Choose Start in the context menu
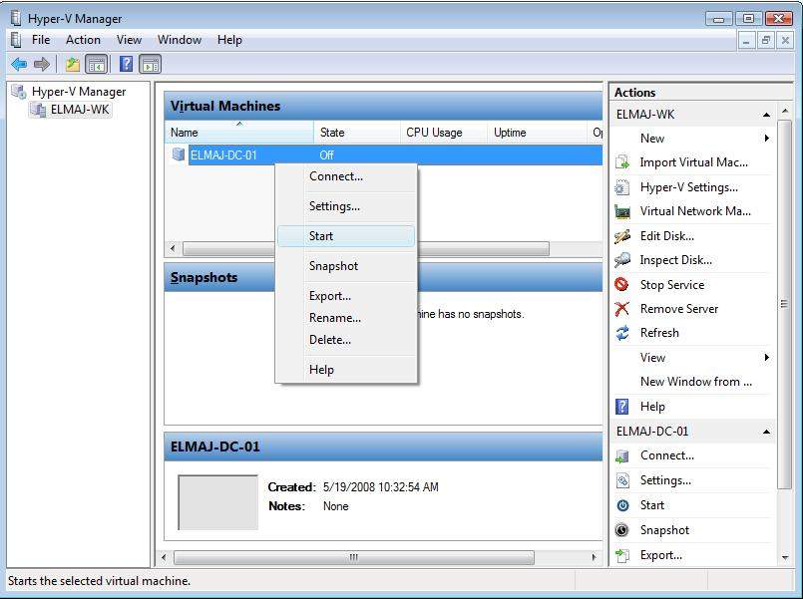The width and height of the screenshot is (803, 599). point(346,236)
